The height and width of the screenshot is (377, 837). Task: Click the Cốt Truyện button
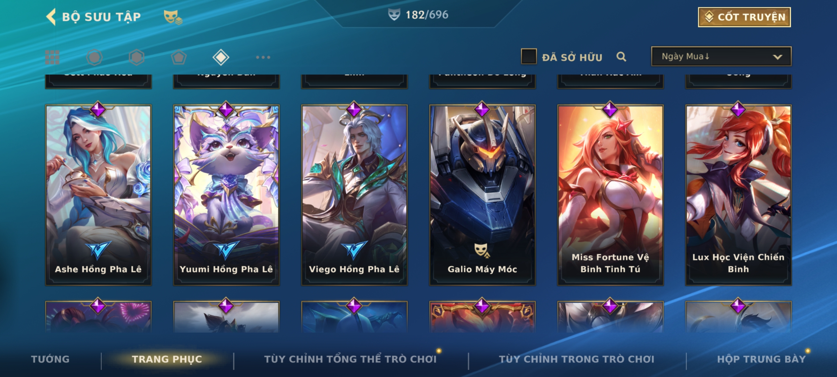coord(744,17)
